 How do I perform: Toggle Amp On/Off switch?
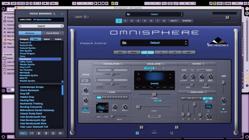pyautogui.click(x=223, y=109)
